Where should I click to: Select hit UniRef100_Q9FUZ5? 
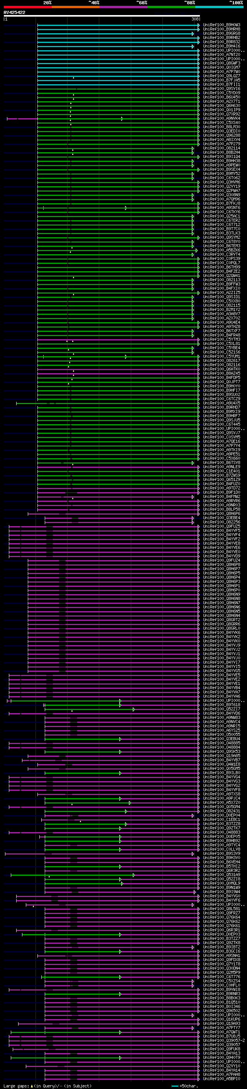221,526
